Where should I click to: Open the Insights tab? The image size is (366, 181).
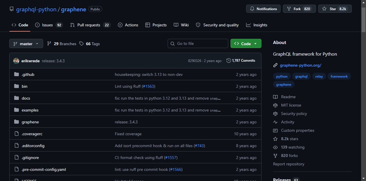(x=257, y=25)
